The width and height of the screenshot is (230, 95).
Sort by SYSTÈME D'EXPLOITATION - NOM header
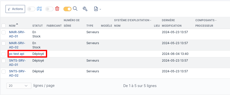(x=133, y=23)
